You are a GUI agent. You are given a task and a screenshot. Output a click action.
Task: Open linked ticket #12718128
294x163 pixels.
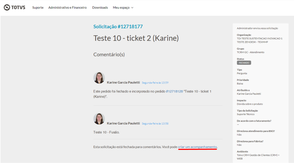click(175, 91)
